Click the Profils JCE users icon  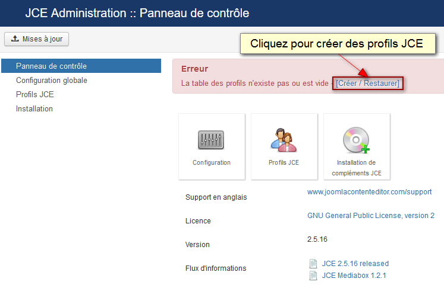(284, 140)
